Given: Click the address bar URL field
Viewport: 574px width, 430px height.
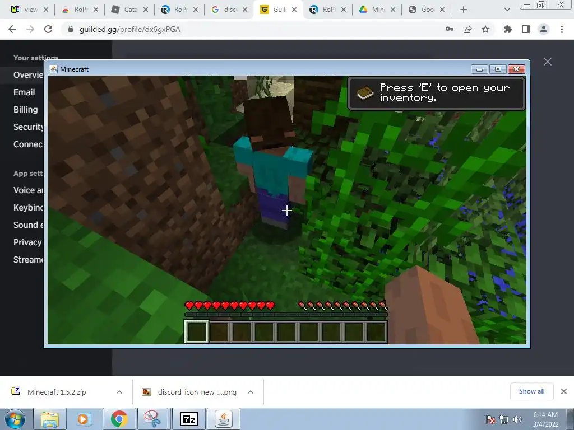Looking at the screenshot, I should [253, 29].
